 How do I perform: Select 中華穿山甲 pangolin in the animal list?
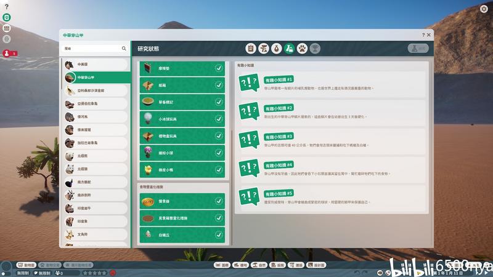coord(97,78)
